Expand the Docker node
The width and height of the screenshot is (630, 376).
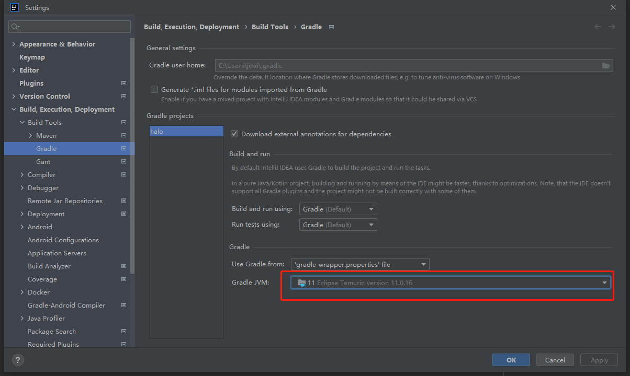point(22,292)
